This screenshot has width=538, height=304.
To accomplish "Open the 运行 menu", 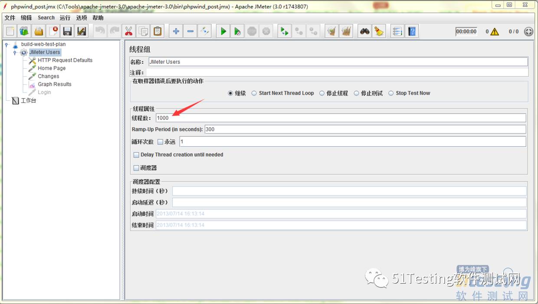I will (65, 18).
